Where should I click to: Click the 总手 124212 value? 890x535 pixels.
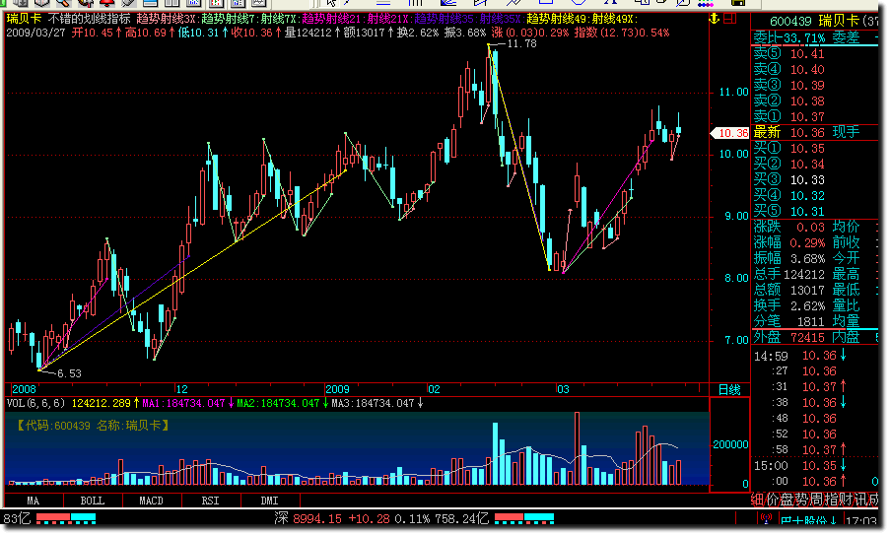[x=803, y=275]
